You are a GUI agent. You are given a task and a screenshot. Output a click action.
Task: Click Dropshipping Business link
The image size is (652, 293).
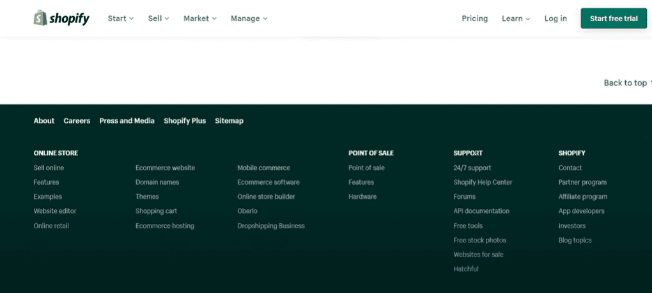(x=271, y=226)
